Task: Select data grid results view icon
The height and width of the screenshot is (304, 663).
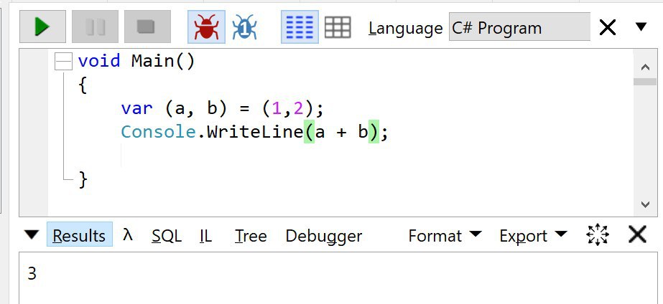Action: (x=338, y=27)
